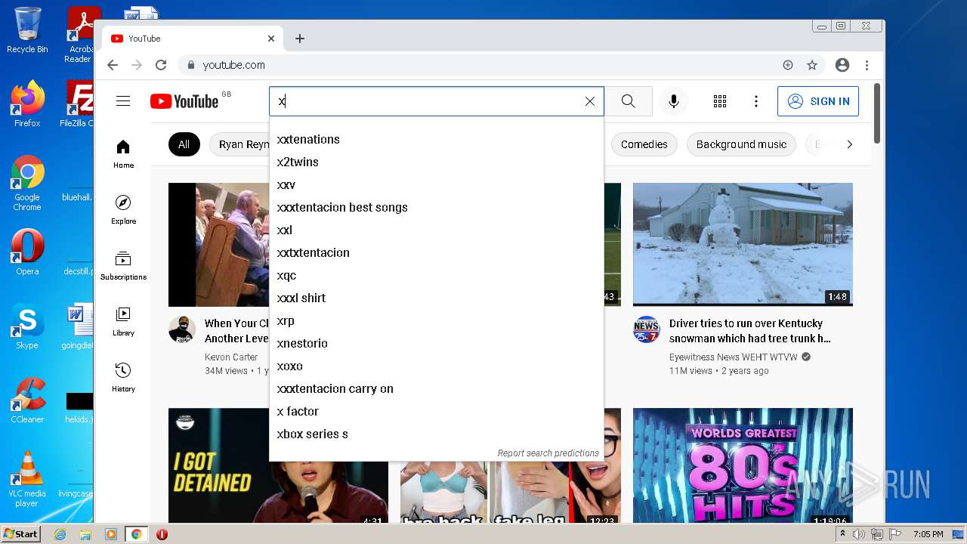Open CCleaner desktop shortcut
Screen dimensions: 967x544
click(27, 400)
